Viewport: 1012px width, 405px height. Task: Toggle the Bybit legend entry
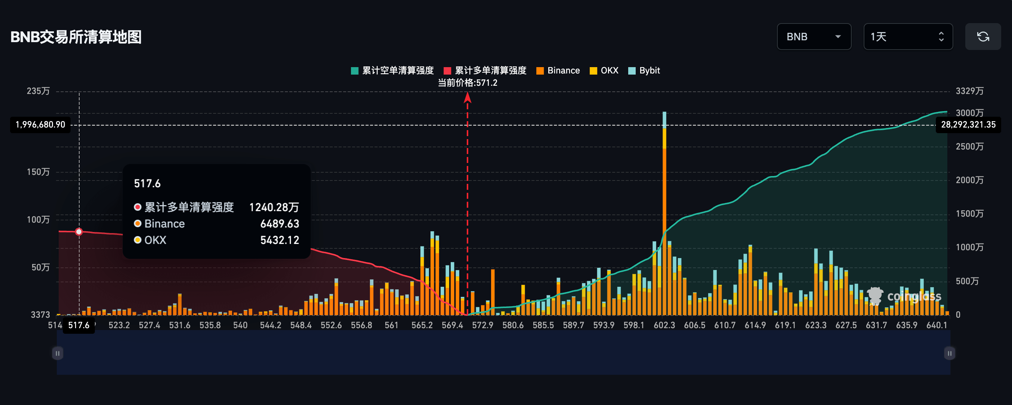coord(649,70)
